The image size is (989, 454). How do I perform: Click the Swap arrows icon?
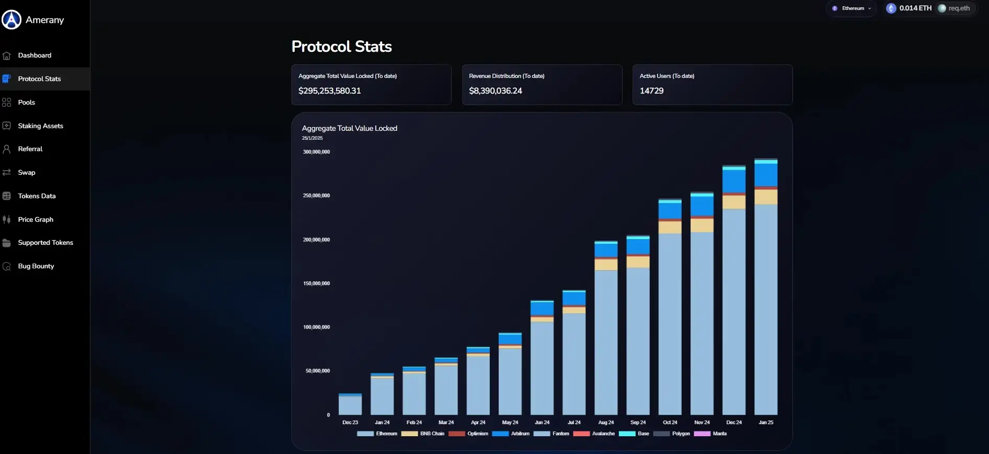coord(7,173)
